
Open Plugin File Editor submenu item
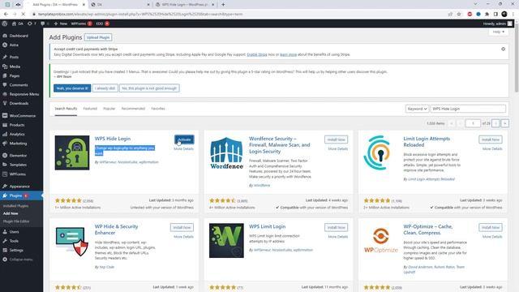click(16, 221)
